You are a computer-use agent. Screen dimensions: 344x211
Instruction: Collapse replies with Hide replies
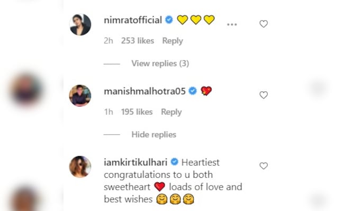click(x=153, y=135)
